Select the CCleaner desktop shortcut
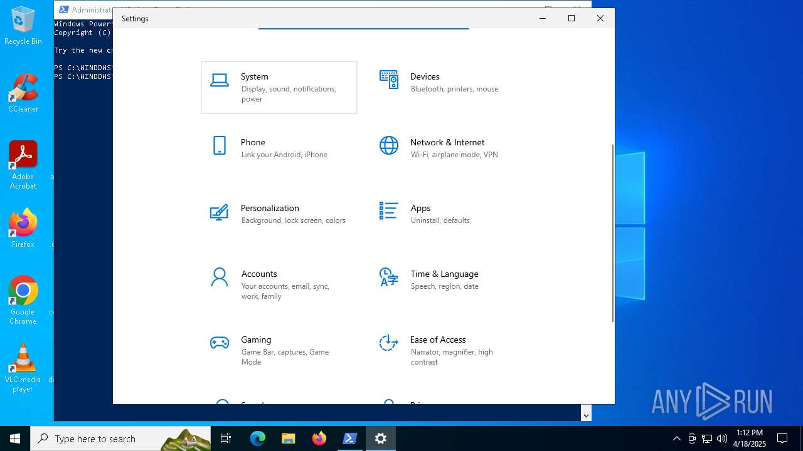 click(x=23, y=93)
